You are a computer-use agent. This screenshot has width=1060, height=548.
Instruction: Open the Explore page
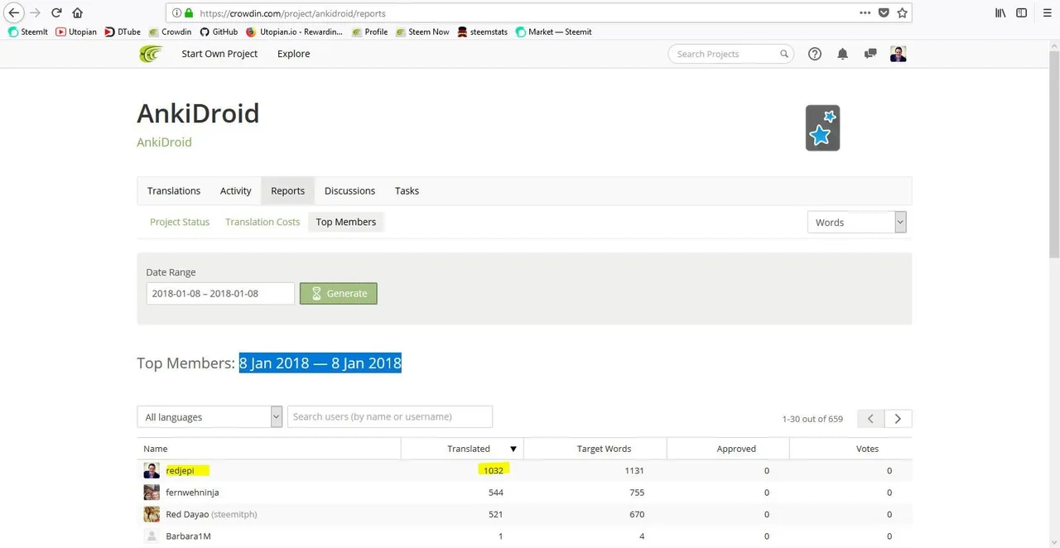click(293, 54)
